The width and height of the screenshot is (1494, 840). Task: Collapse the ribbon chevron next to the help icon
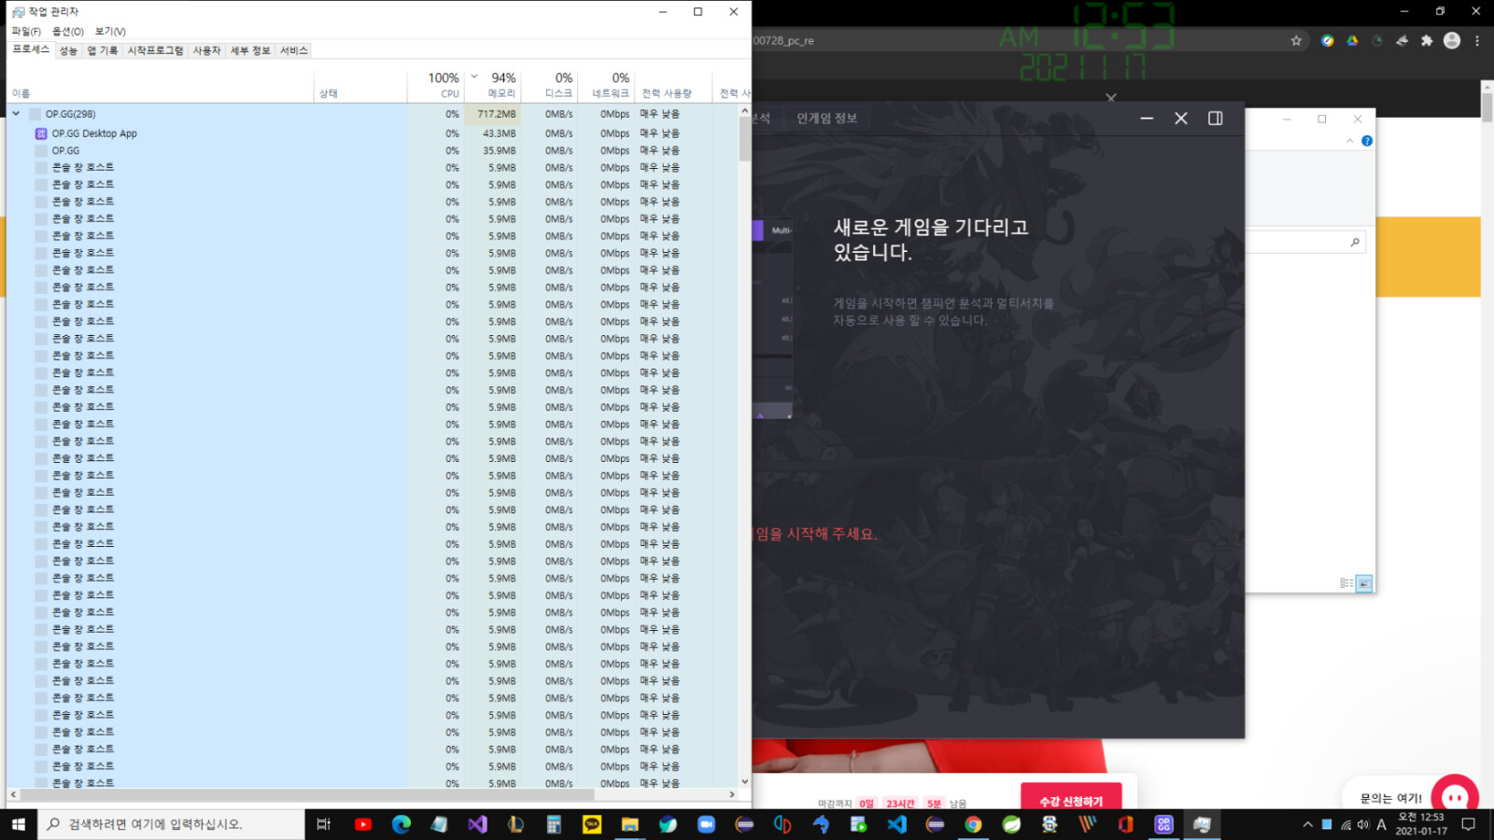[x=1349, y=141]
